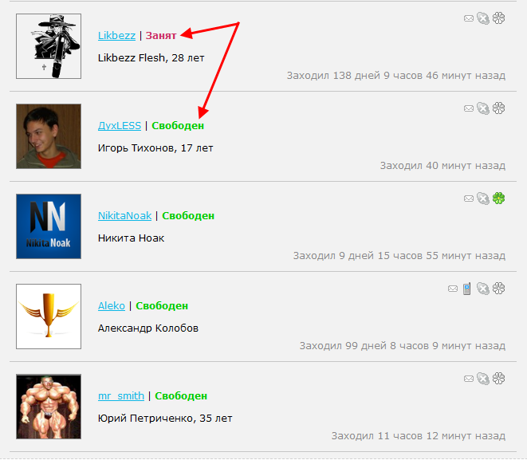This screenshot has height=460, width=527.
Task: Click the ICQ flower icon for ДухLESS
Action: click(x=499, y=108)
